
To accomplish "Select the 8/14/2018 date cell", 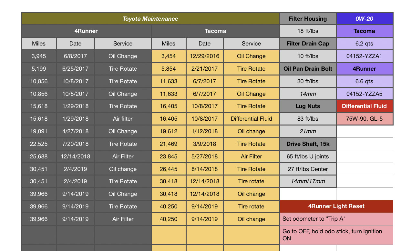I will click(205, 169).
